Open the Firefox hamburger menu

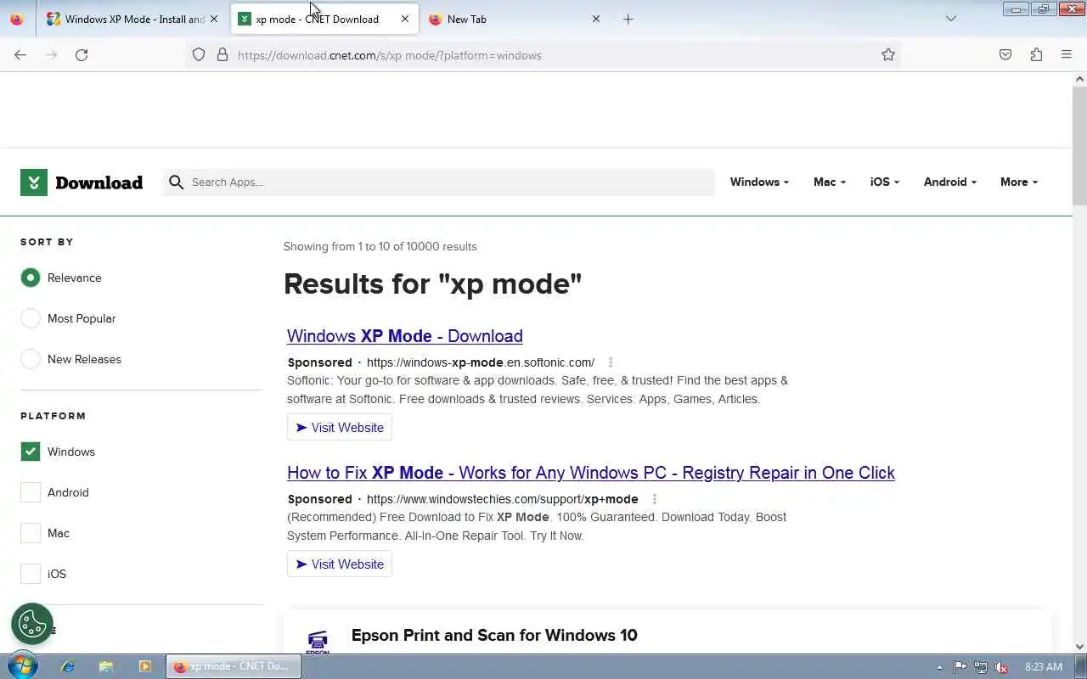[1067, 55]
